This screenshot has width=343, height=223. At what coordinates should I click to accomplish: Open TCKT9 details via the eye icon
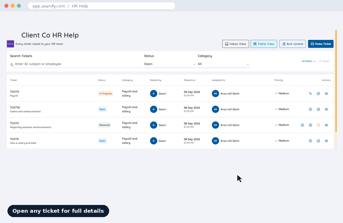tap(326, 125)
